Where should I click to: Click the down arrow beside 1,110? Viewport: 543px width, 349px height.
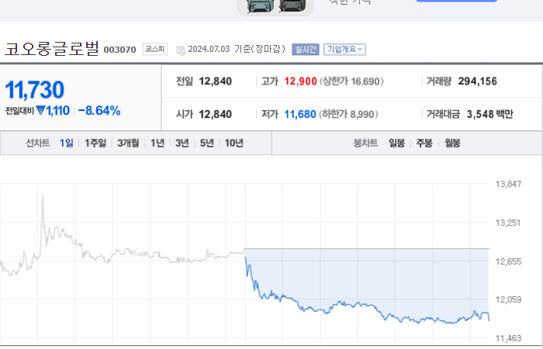(x=40, y=110)
